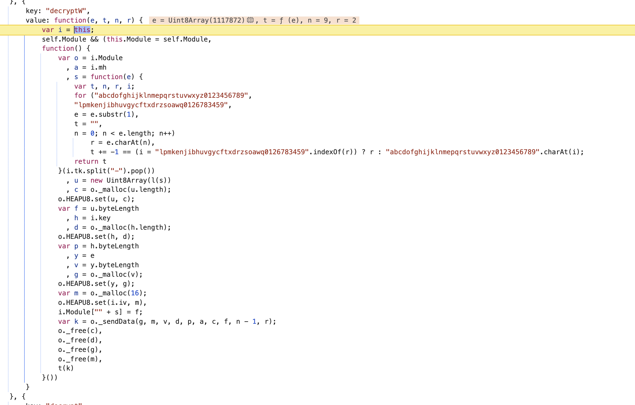Click the highlighted "this" keyword
The width and height of the screenshot is (635, 405).
[82, 30]
